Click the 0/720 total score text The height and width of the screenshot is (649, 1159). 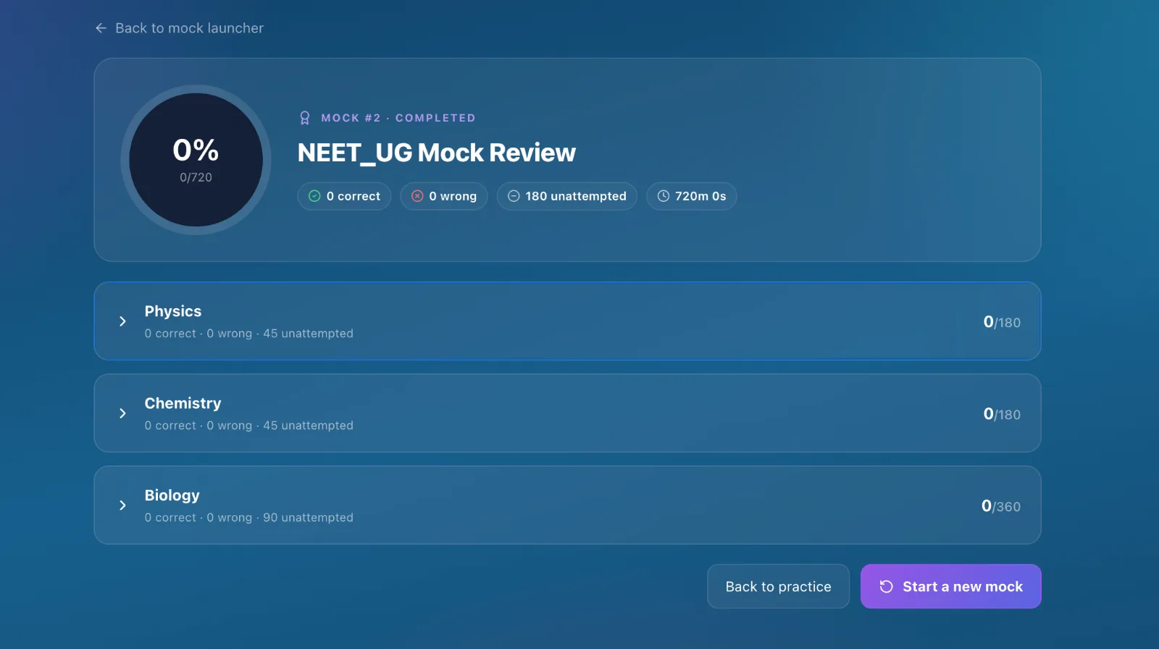pyautogui.click(x=196, y=177)
